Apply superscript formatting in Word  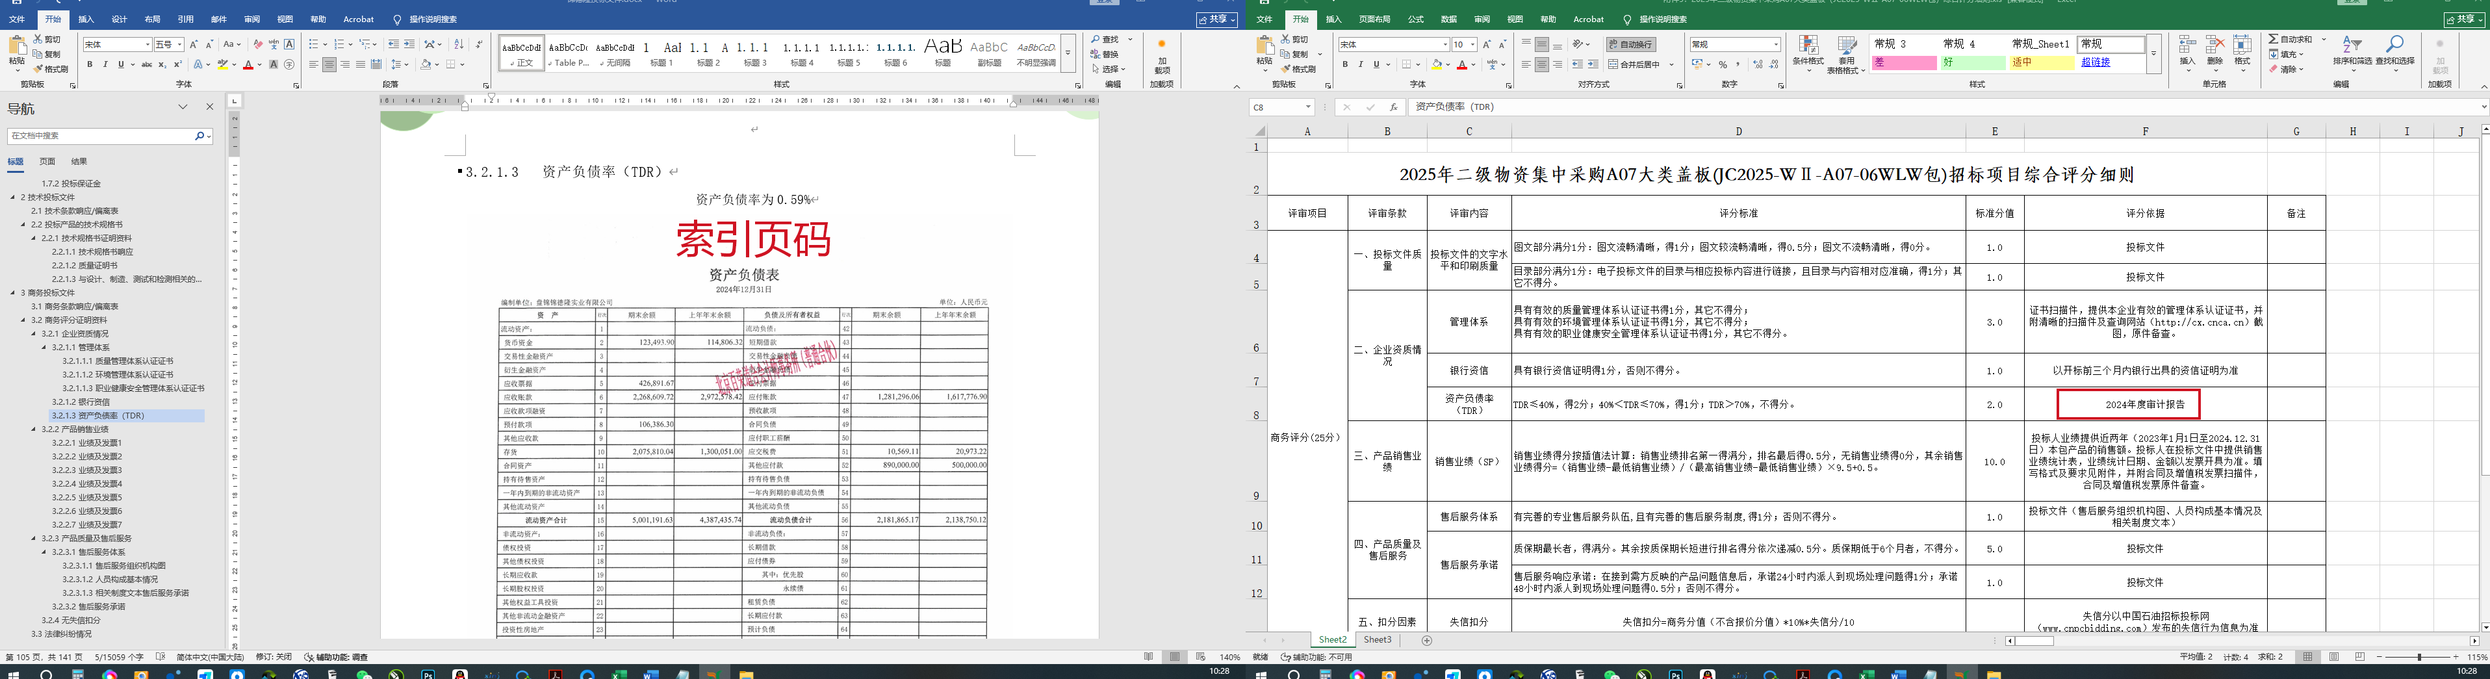[x=178, y=65]
